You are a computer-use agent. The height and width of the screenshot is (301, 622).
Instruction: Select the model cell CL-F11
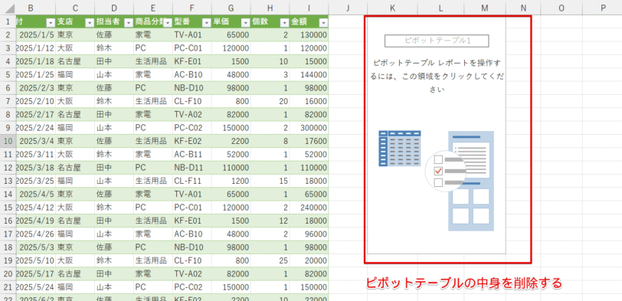[x=192, y=182]
